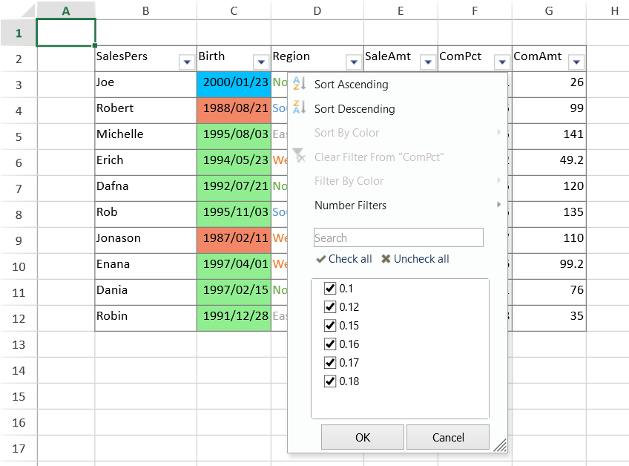629x466 pixels.
Task: Click the X icon beside Uncheck all
Action: point(386,259)
